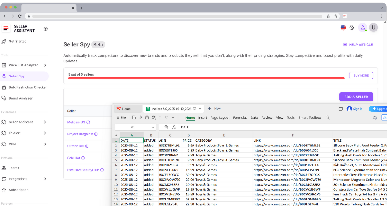The image size is (387, 207).
Task: Expand Price List Analyzer submenu chevron
Action: [x=45, y=65]
